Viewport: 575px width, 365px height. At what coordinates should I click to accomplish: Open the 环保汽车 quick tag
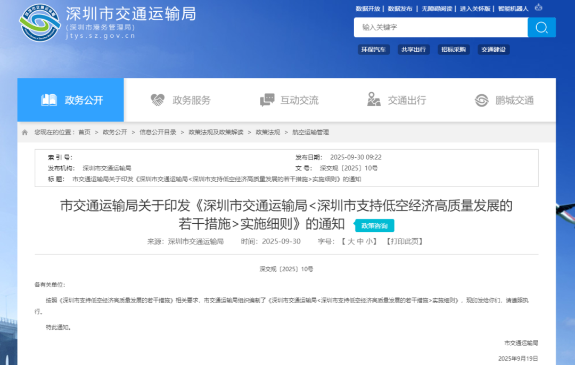point(373,50)
